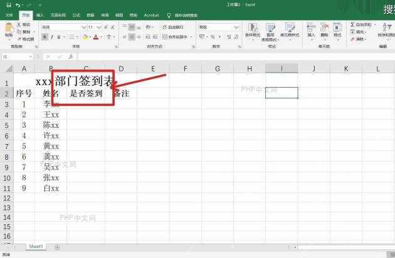Image resolution: width=395 pixels, height=258 pixels.
Task: Expand the font color arrow
Action: tap(102, 37)
